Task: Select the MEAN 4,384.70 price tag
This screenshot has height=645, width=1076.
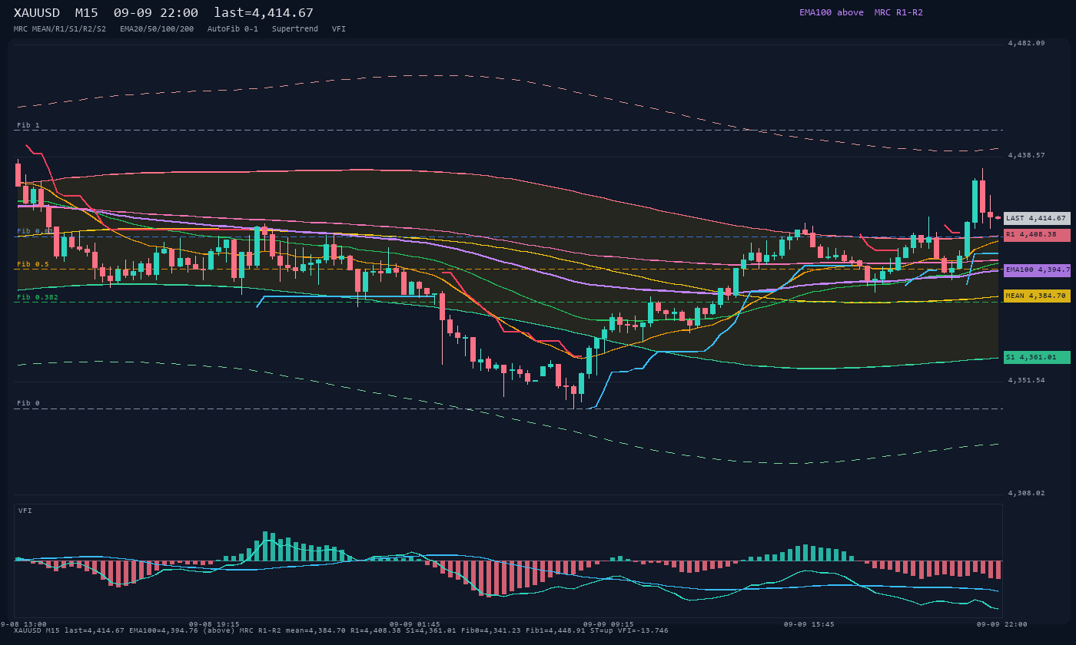Action: (x=1037, y=296)
